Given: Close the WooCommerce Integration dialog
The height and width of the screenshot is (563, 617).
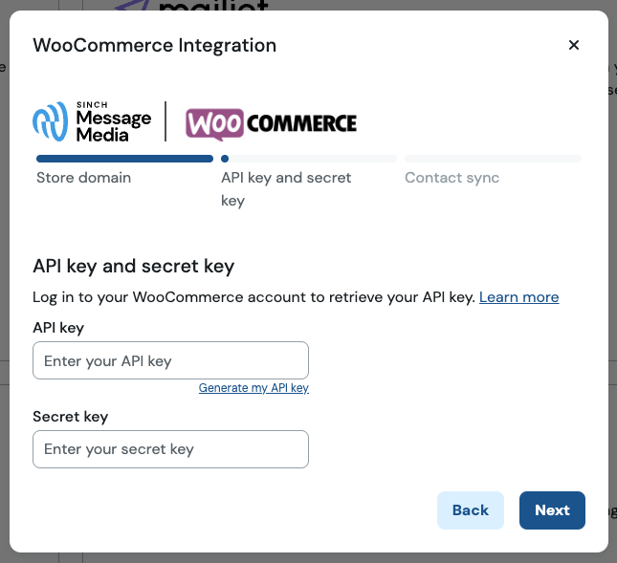Looking at the screenshot, I should click(574, 45).
